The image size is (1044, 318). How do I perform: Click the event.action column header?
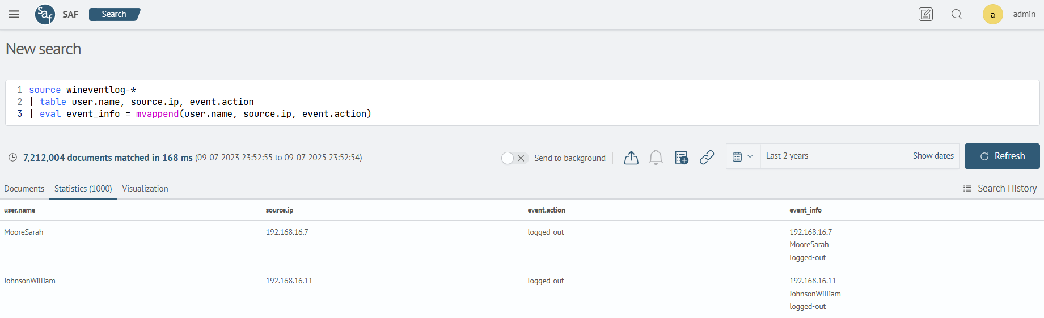pyautogui.click(x=546, y=210)
